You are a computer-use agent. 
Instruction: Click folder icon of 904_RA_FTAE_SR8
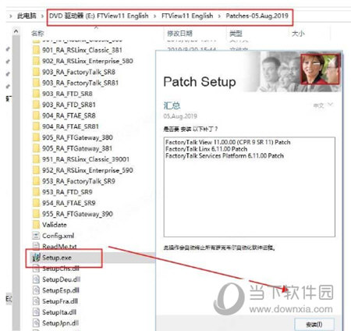pos(36,116)
